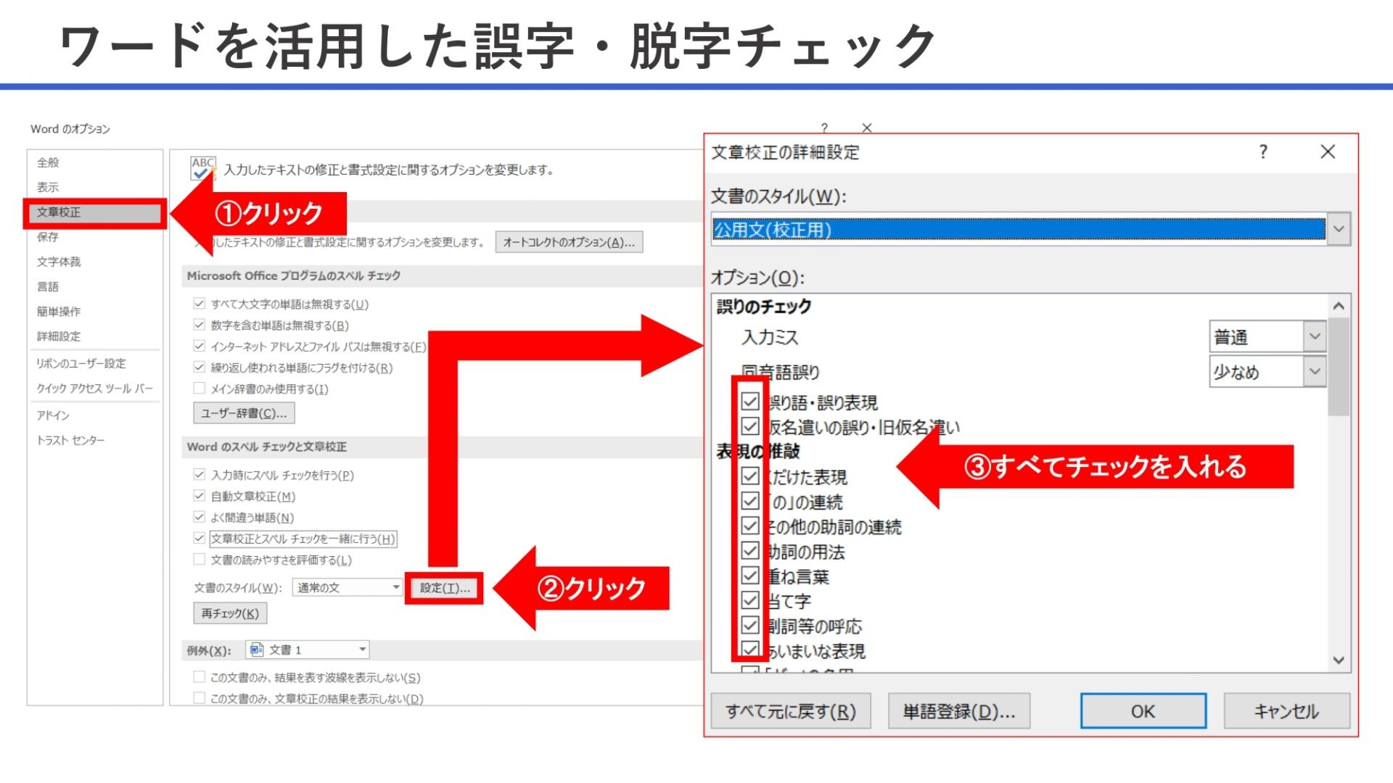Open トラスト センター category
1393x783 pixels.
71,440
